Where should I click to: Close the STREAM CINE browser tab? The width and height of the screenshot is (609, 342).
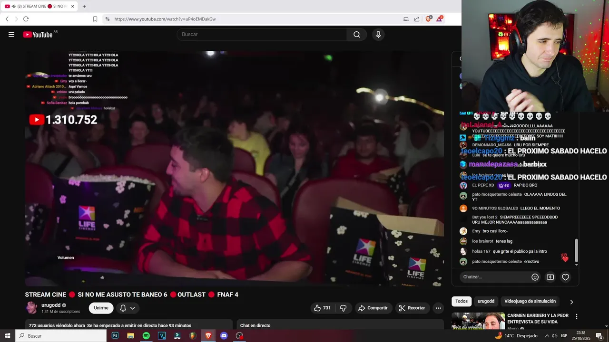(x=73, y=6)
